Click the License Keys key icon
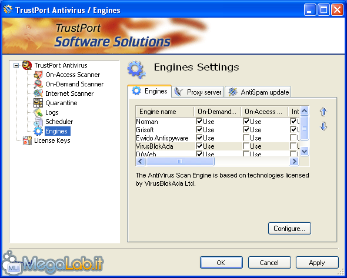 [x=27, y=140]
